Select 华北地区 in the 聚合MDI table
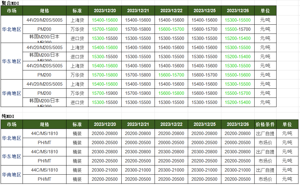Viewport: 300px width, 185px height. (x=12, y=29)
